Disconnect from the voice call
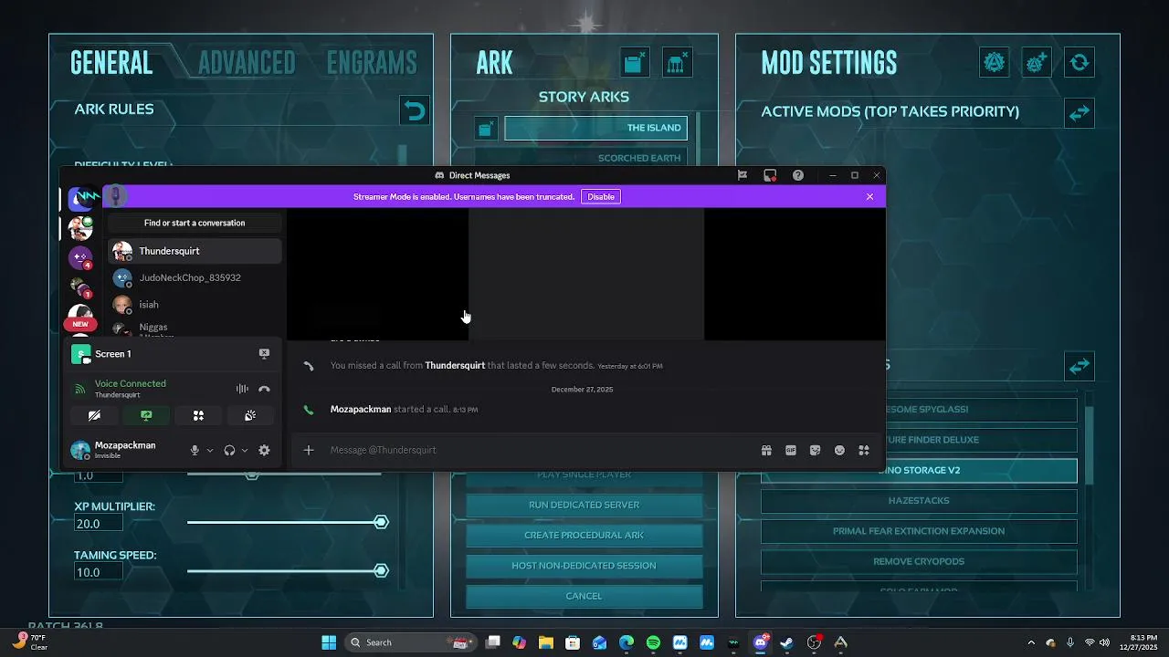 [264, 389]
